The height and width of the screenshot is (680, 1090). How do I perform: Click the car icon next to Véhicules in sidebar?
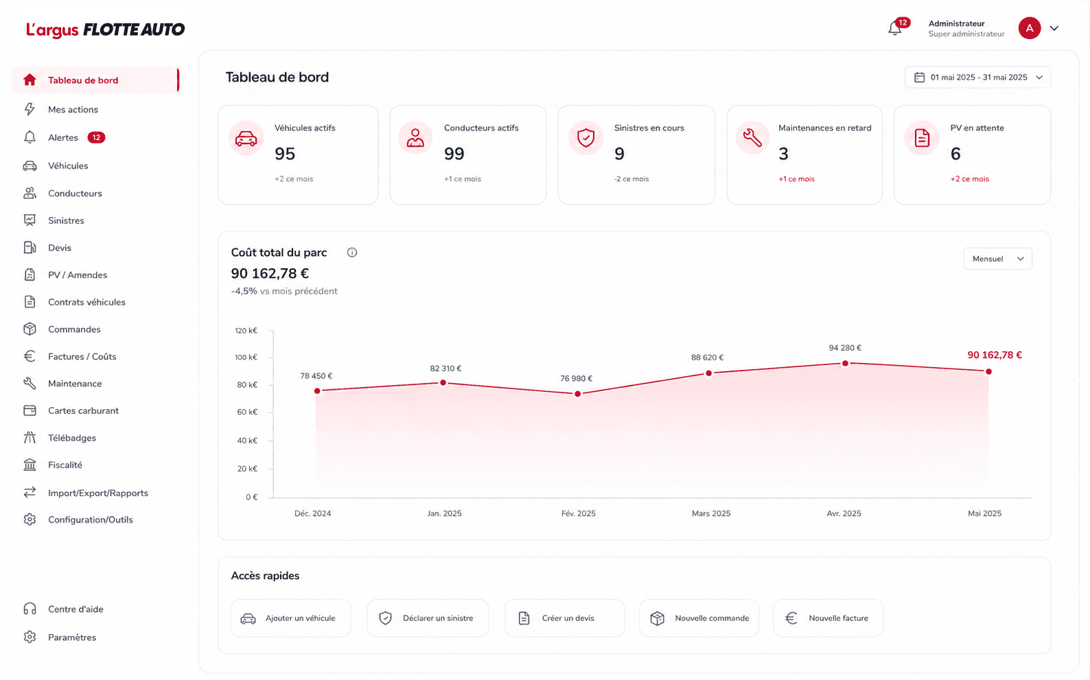30,165
